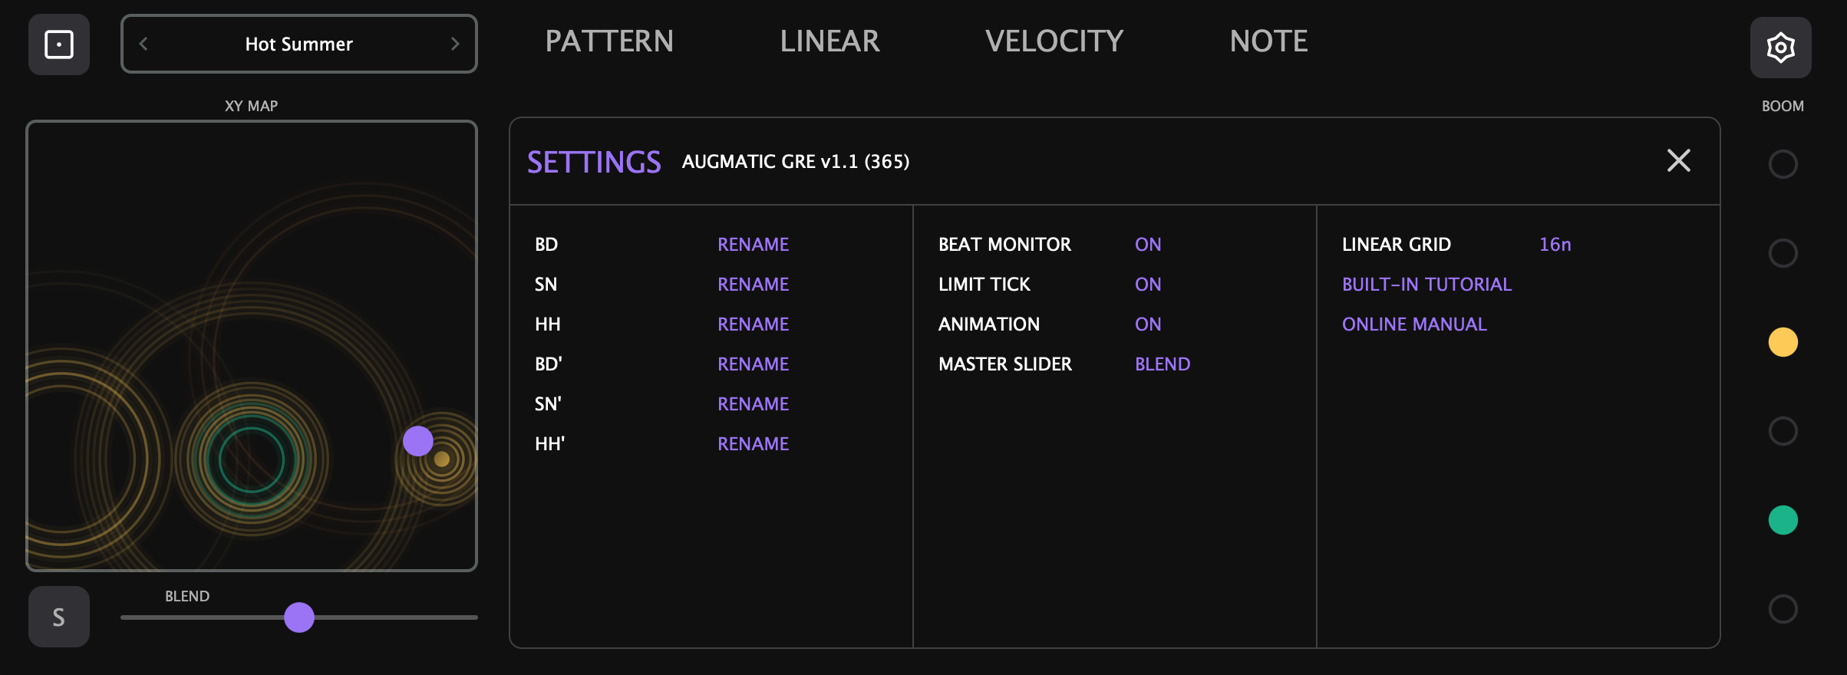Click the topmost empty BOOM circle
This screenshot has height=675, width=1847.
pyautogui.click(x=1783, y=164)
